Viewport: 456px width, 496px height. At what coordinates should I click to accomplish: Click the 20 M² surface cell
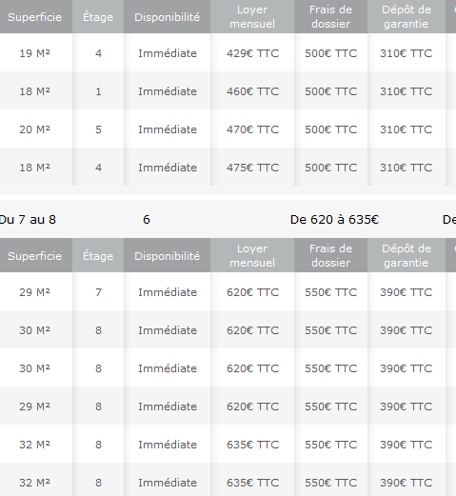35,129
